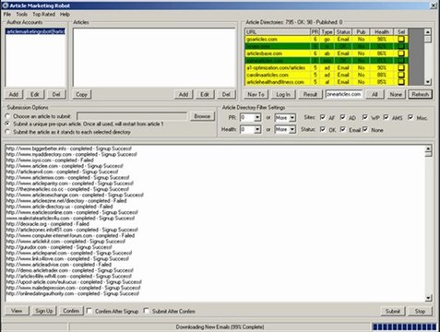
Task: Click the Confirm button
Action: coord(71,311)
